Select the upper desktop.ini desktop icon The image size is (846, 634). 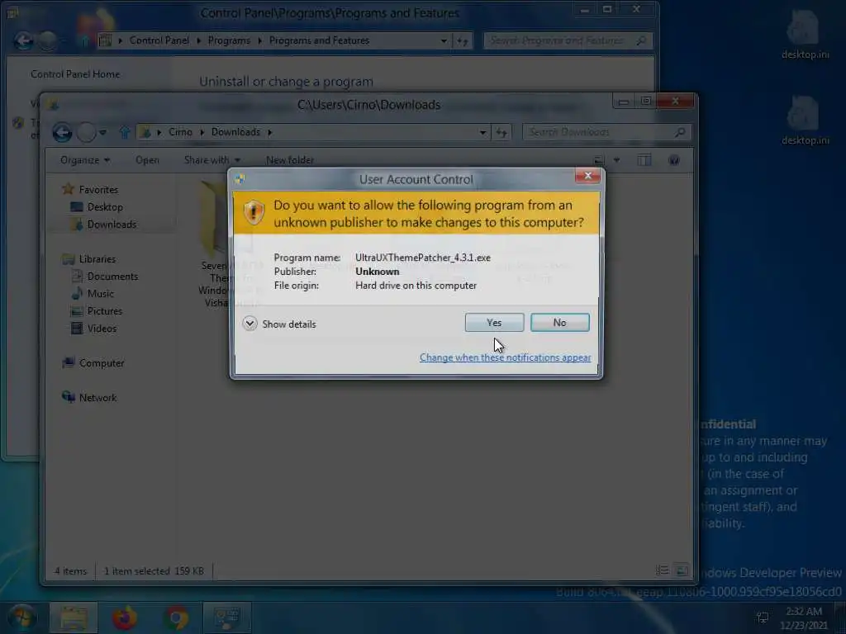(805, 35)
